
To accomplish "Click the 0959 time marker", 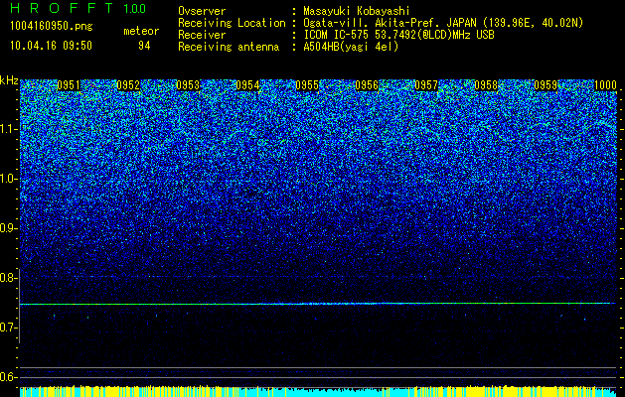I will [x=546, y=85].
